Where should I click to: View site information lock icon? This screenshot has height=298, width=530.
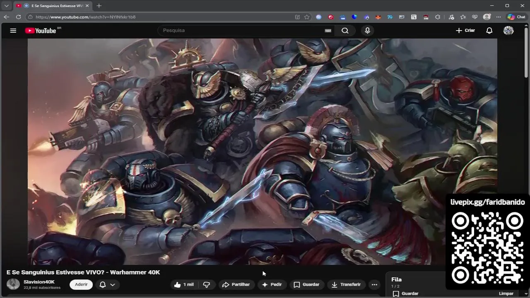pyautogui.click(x=30, y=17)
